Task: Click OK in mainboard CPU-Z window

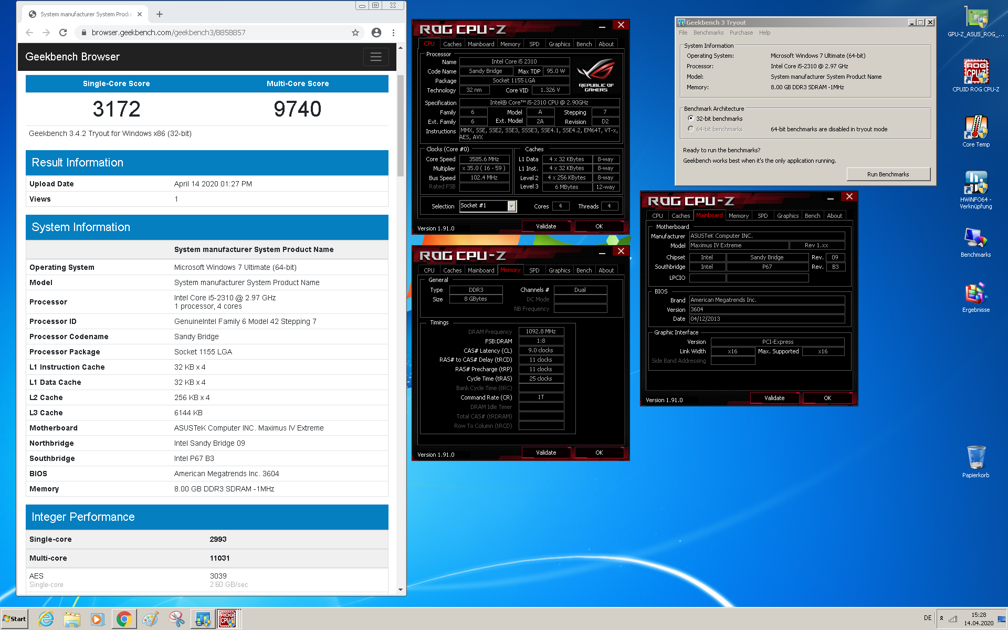Action: point(827,398)
